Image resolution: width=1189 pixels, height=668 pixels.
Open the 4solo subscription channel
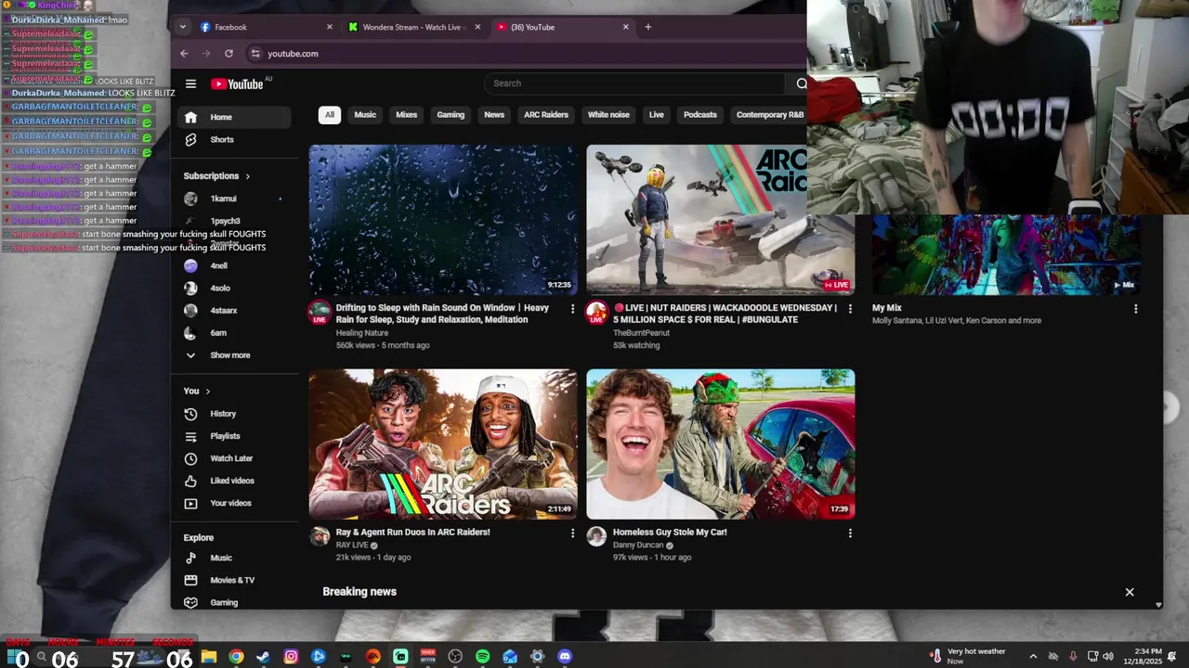coord(234,288)
